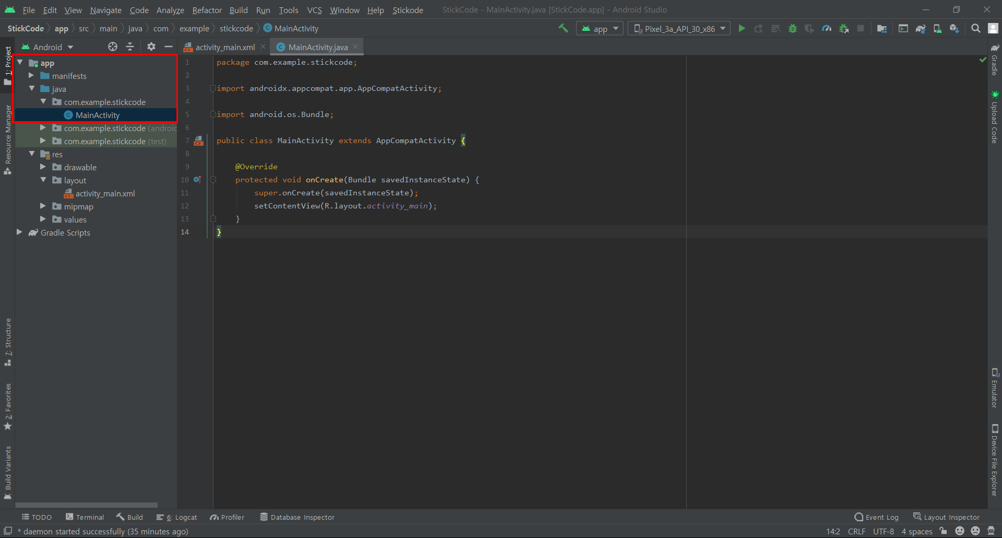Collapse the res folder
The height and width of the screenshot is (538, 1002).
31,154
